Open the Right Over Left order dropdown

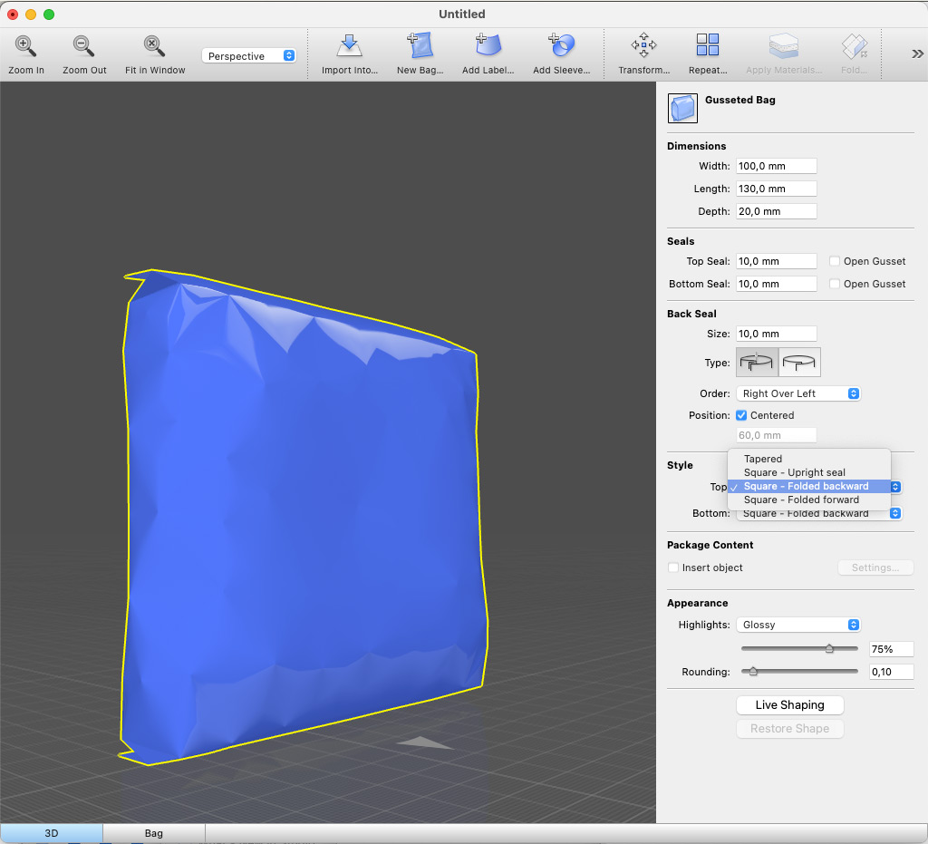(797, 393)
